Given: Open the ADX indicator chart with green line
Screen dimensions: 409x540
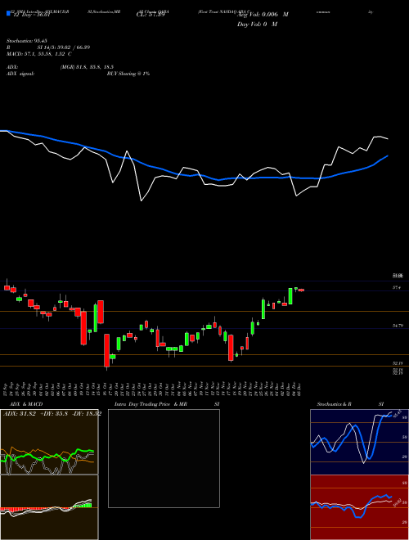Looking at the screenshot, I should click(49, 442).
